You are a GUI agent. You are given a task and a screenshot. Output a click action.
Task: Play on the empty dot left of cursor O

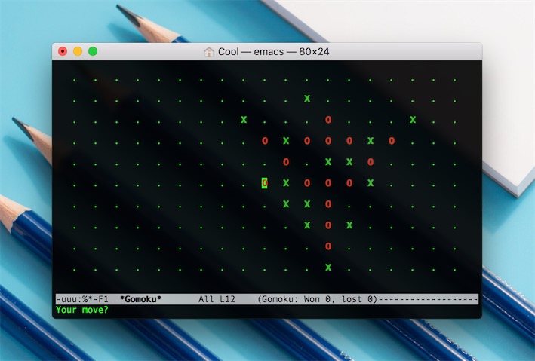pos(244,186)
